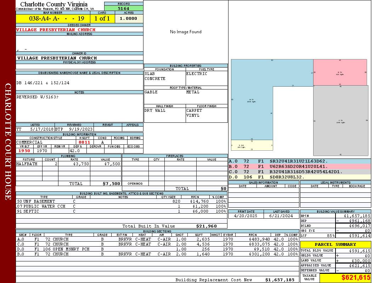Click last saved date 6/21/2024
372x283 pixels.
click(x=281, y=216)
